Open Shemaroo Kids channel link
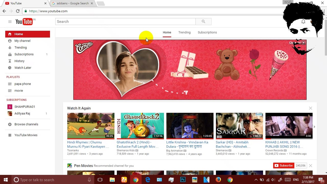Viewport: 327px width, 184px height. (126, 151)
